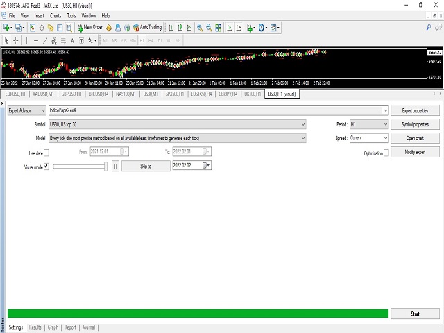Open the MetaEditor yellow icon

pyautogui.click(x=109, y=28)
